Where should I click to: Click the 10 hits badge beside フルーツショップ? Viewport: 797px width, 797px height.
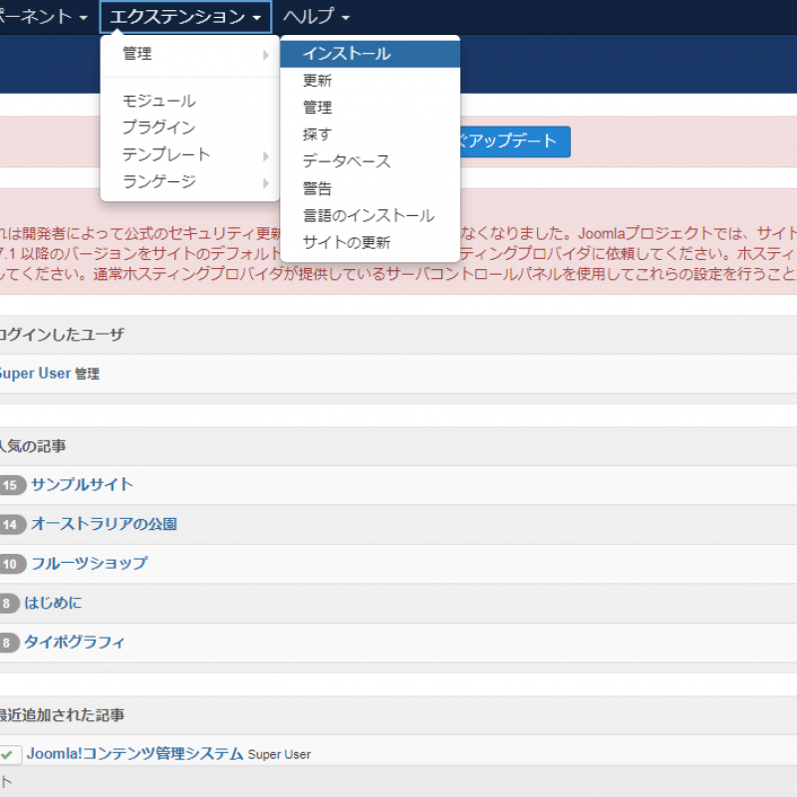point(12,564)
